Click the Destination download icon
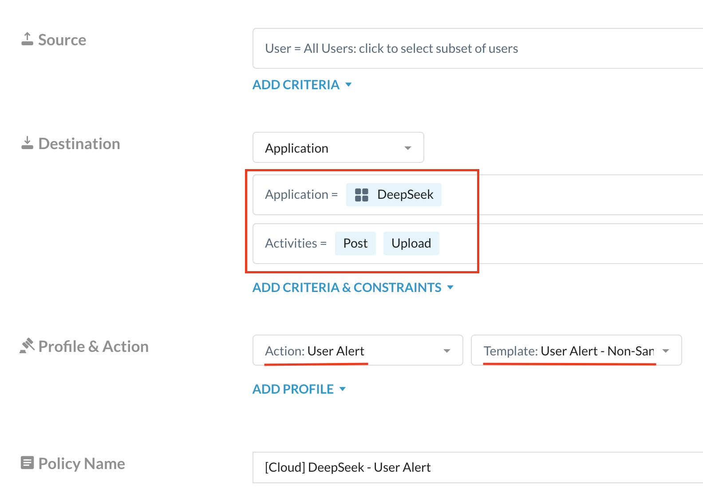703x497 pixels. 27,143
